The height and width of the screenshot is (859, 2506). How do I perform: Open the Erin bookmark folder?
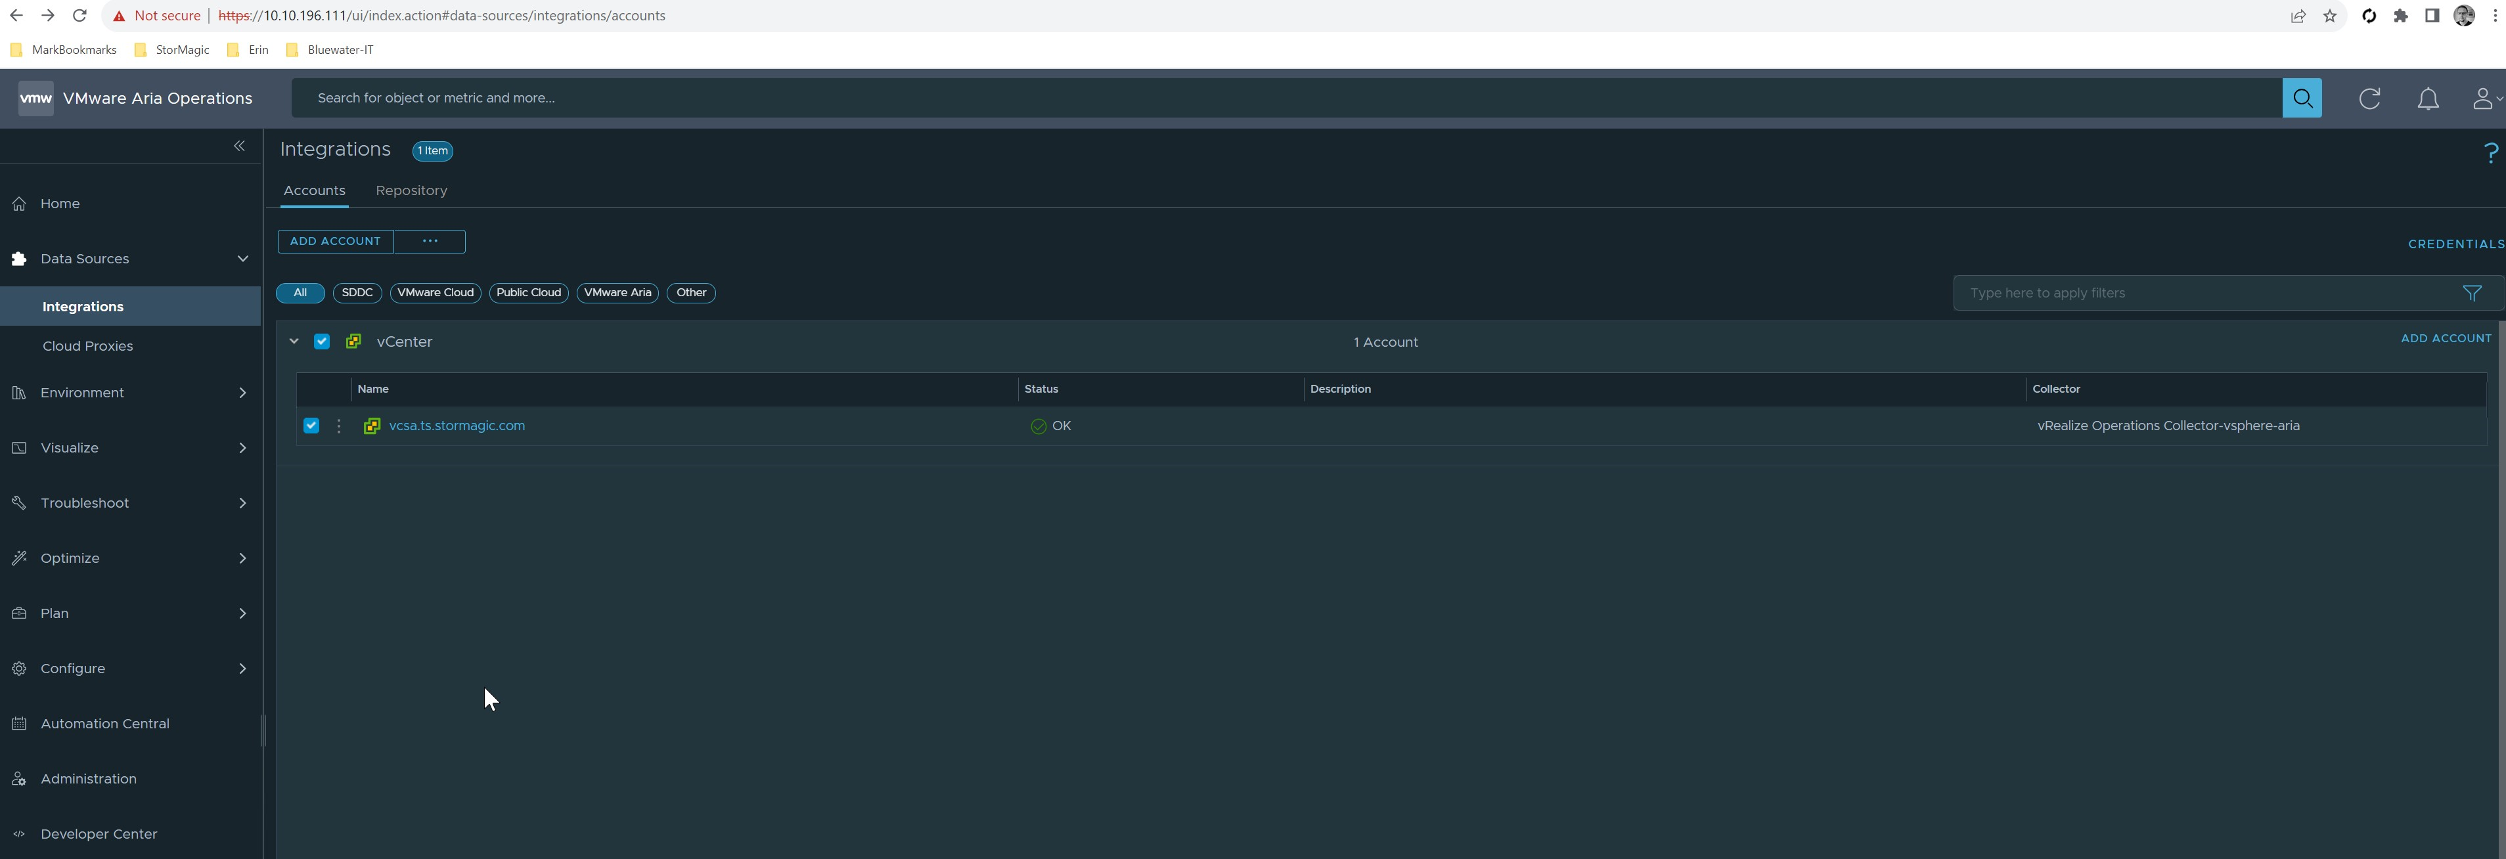[x=247, y=50]
